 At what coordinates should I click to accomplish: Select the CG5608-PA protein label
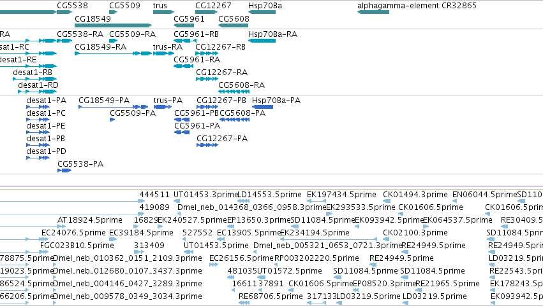tap(242, 113)
